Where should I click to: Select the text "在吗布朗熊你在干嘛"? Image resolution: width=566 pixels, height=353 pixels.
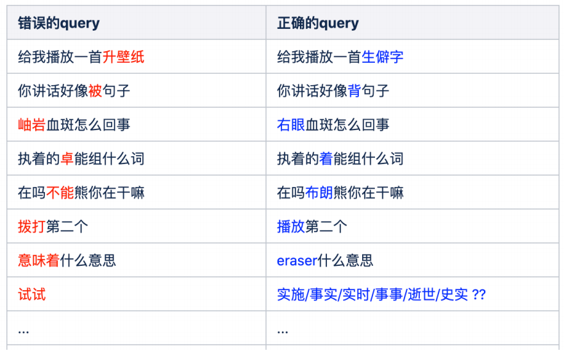(x=340, y=192)
